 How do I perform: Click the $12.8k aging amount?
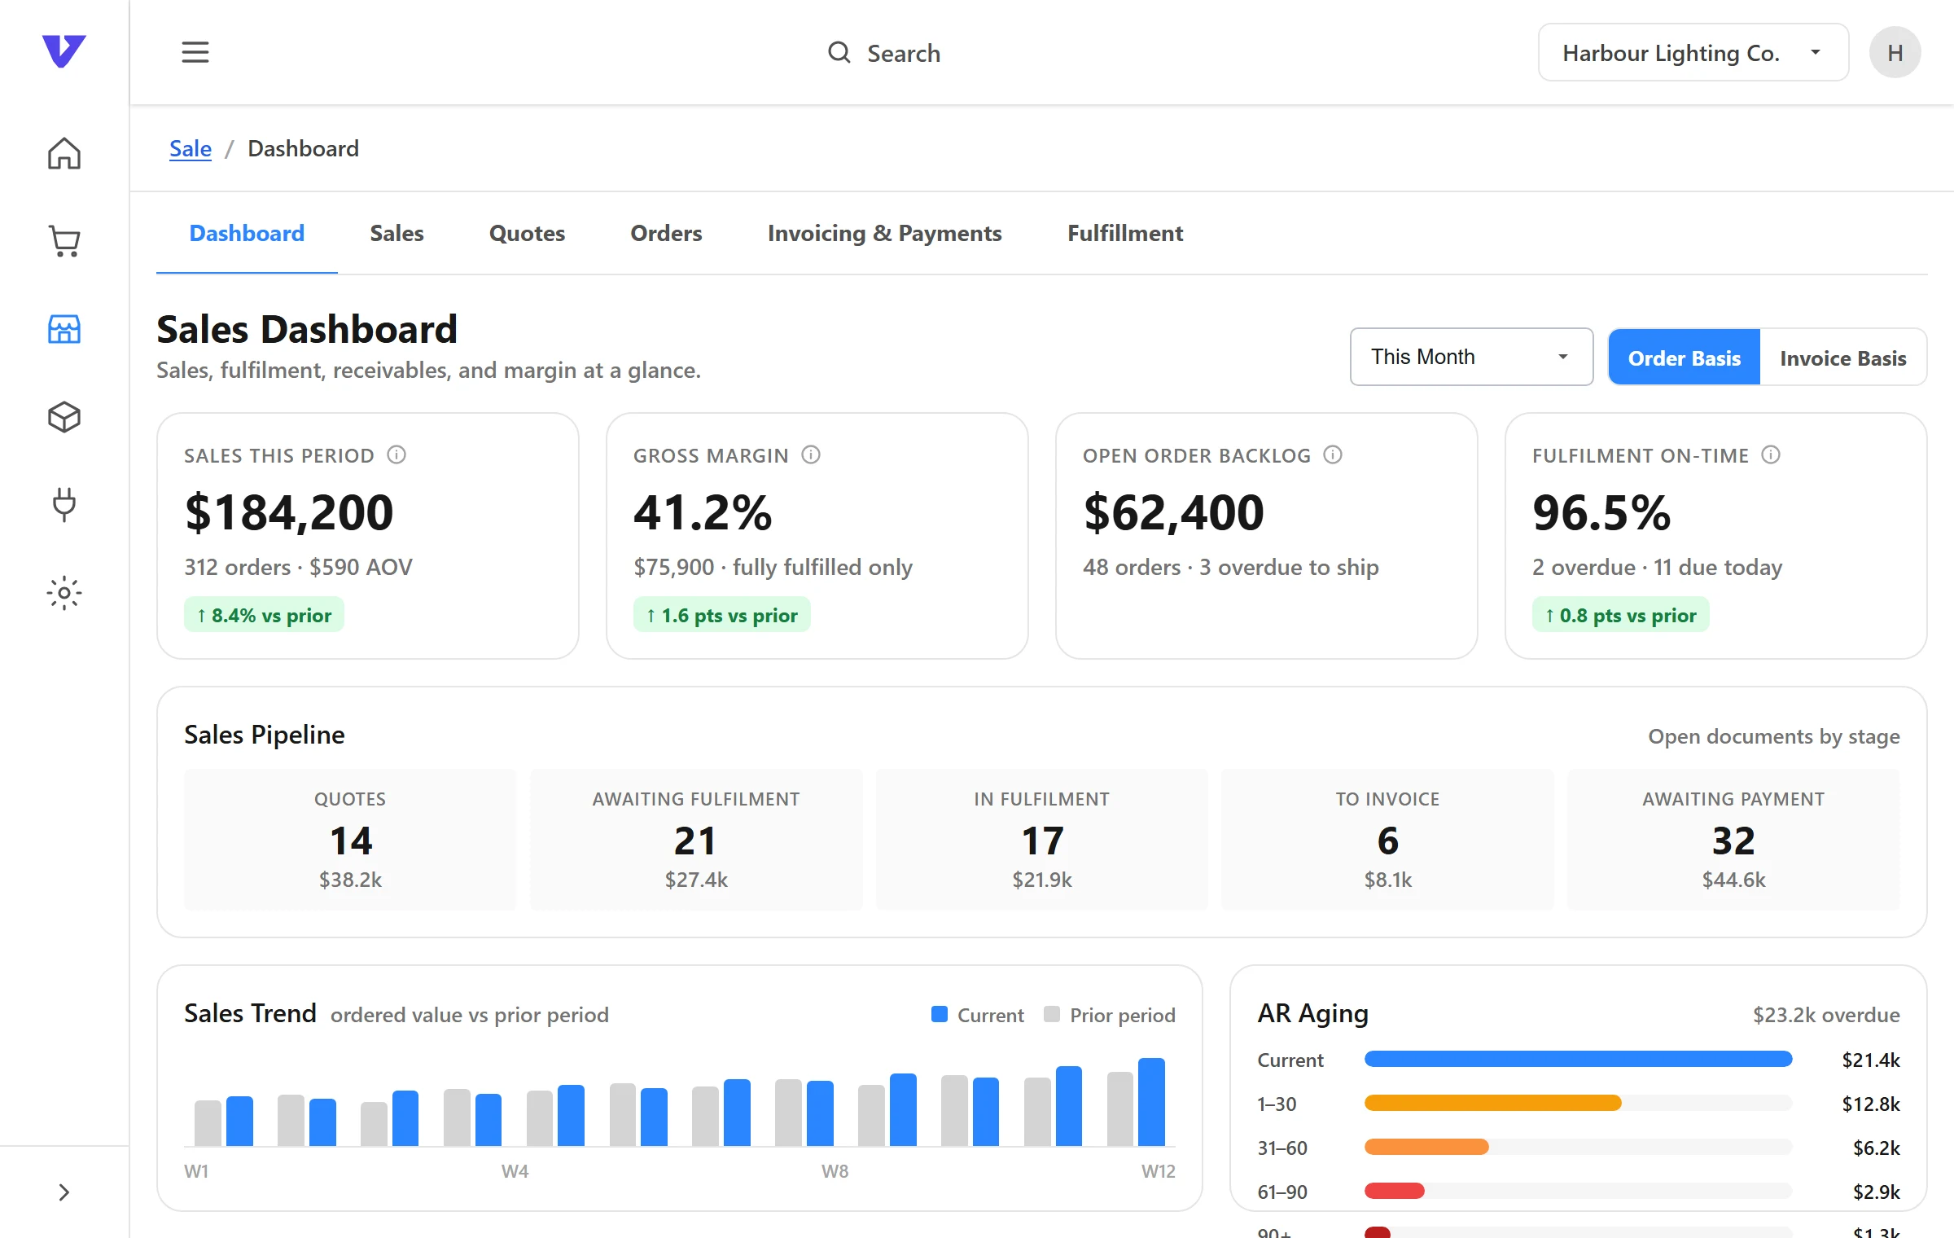1871,1104
